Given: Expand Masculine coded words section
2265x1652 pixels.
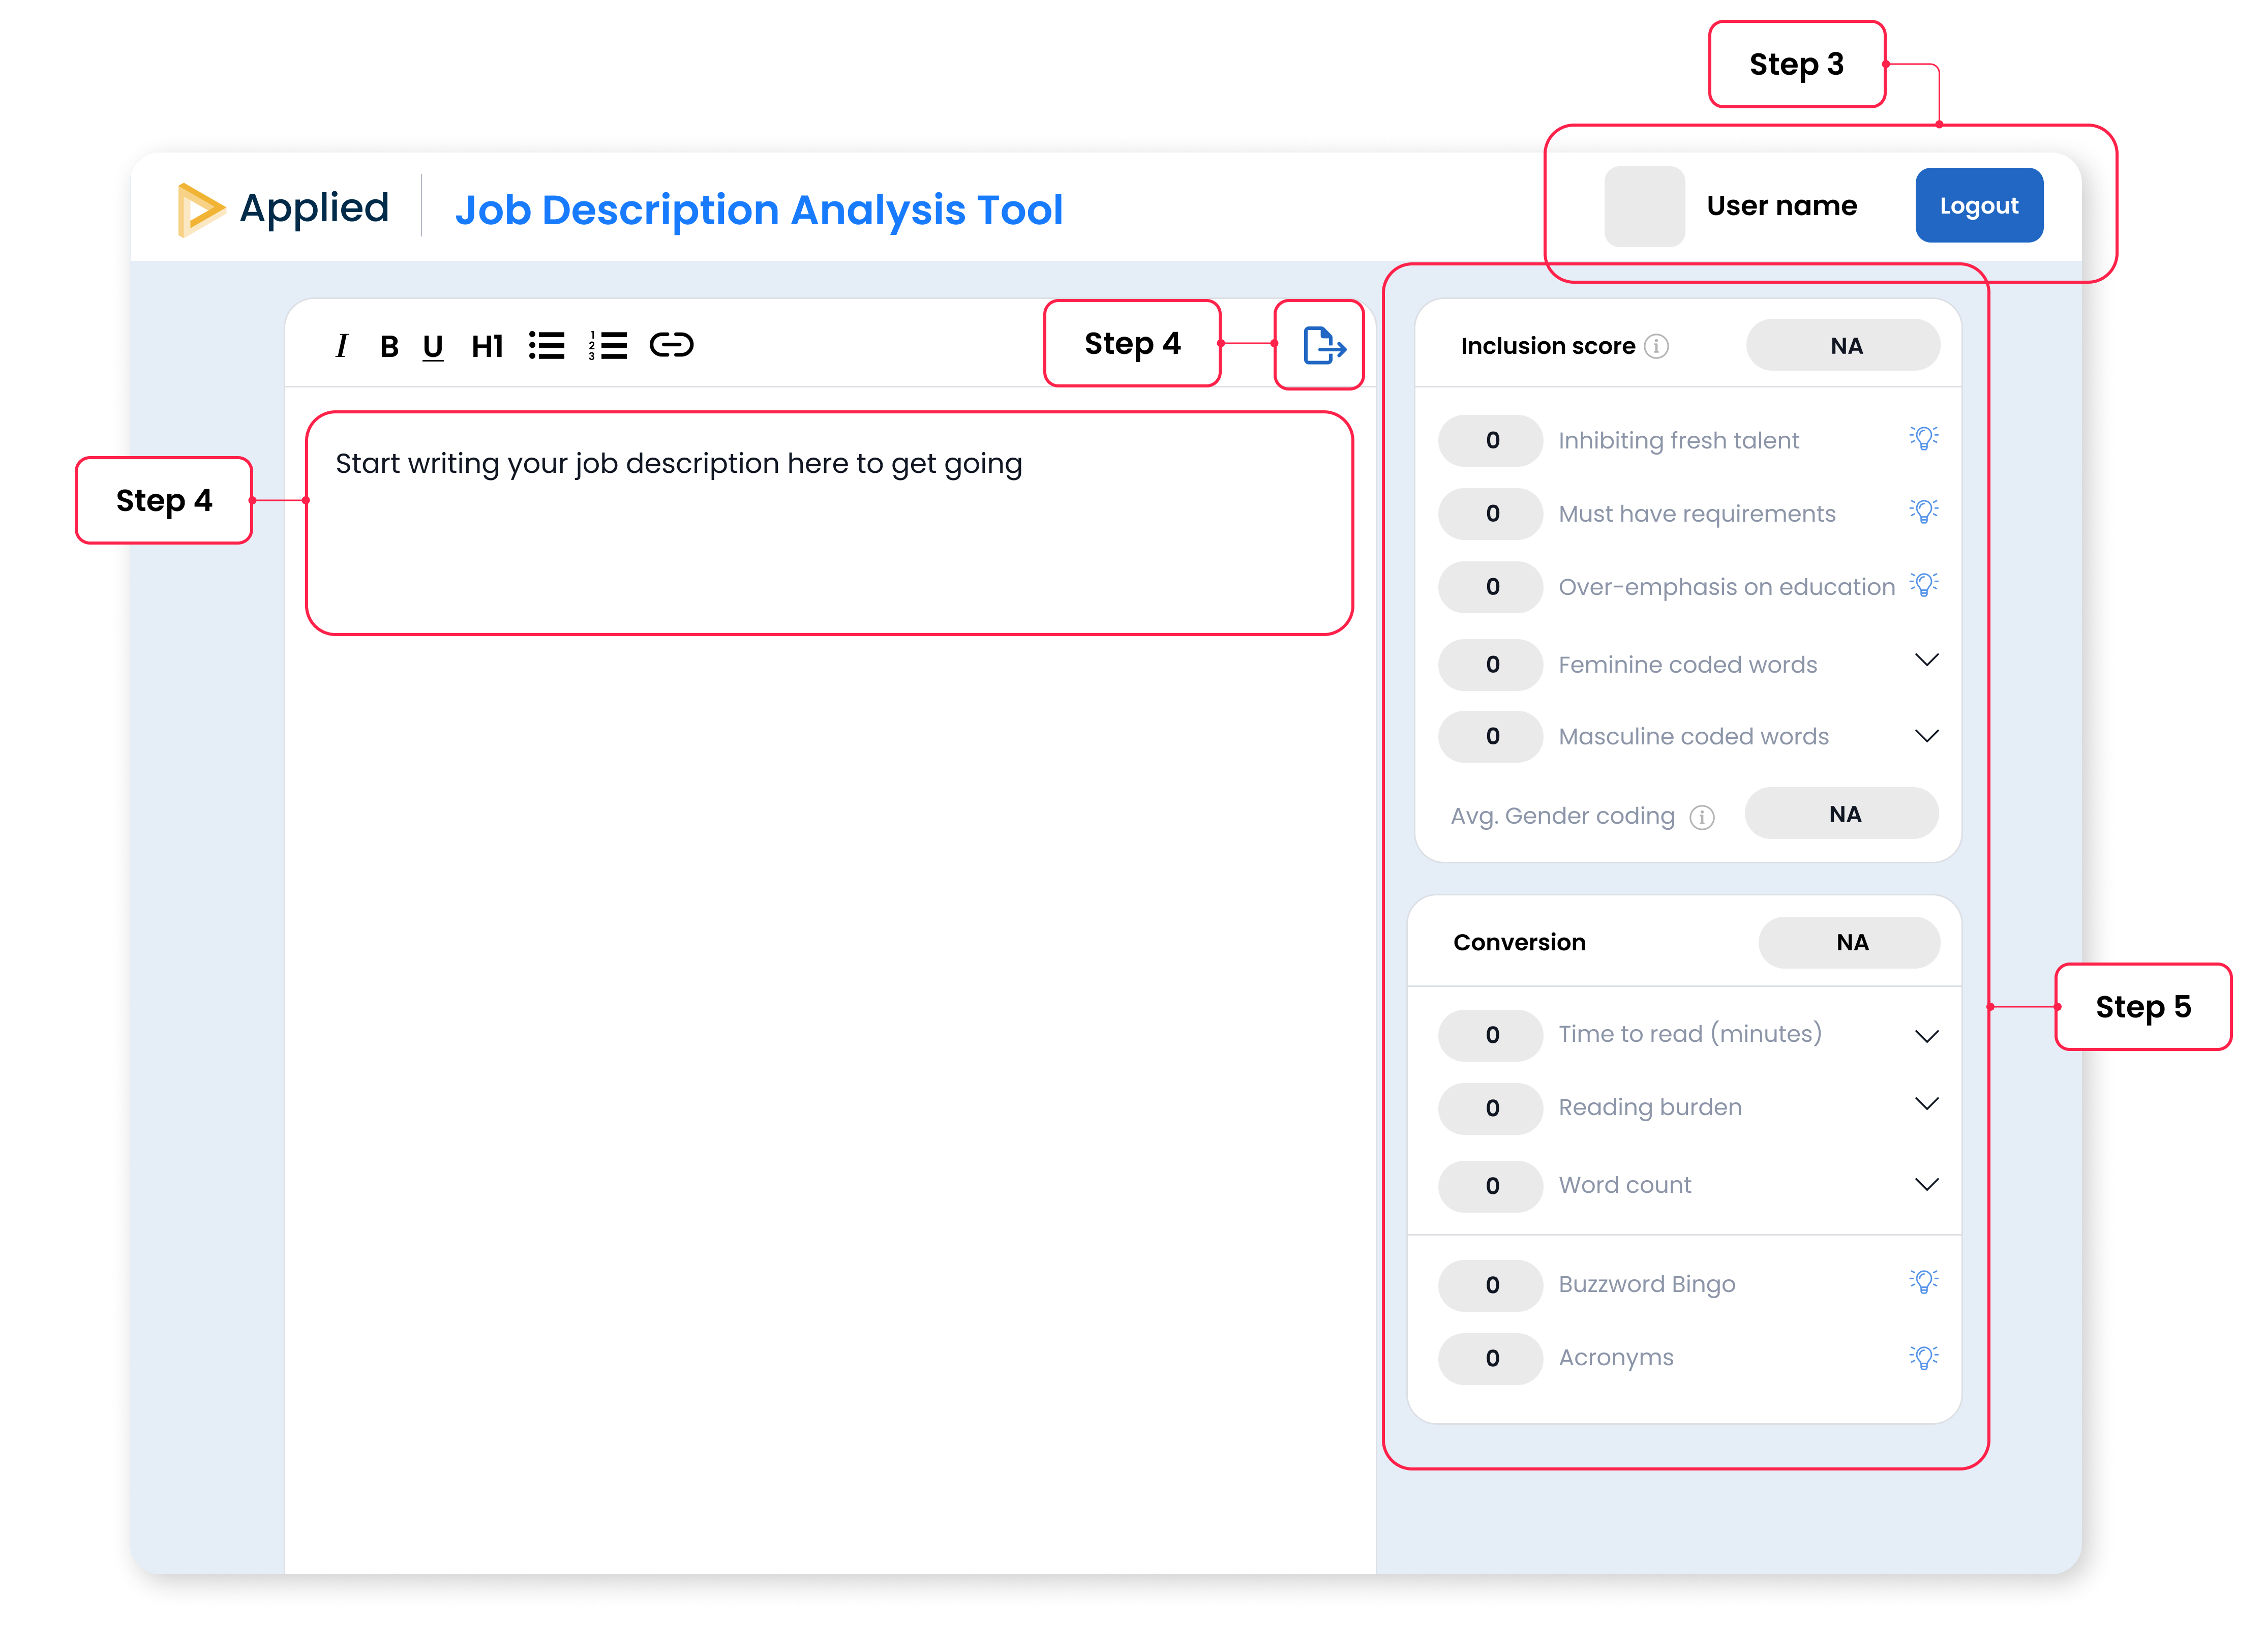Looking at the screenshot, I should pos(1926,736).
